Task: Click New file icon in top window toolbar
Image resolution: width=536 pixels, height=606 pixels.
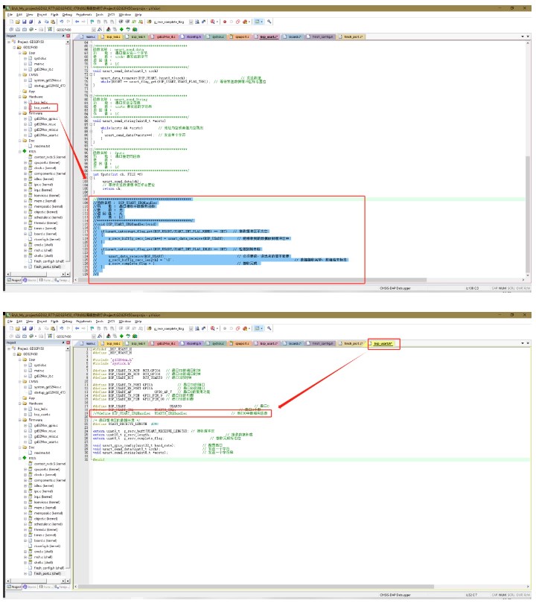Action: (x=11, y=22)
